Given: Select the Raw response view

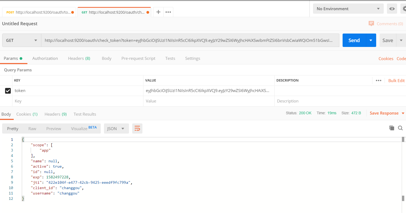Looking at the screenshot, I should pyautogui.click(x=32, y=129).
